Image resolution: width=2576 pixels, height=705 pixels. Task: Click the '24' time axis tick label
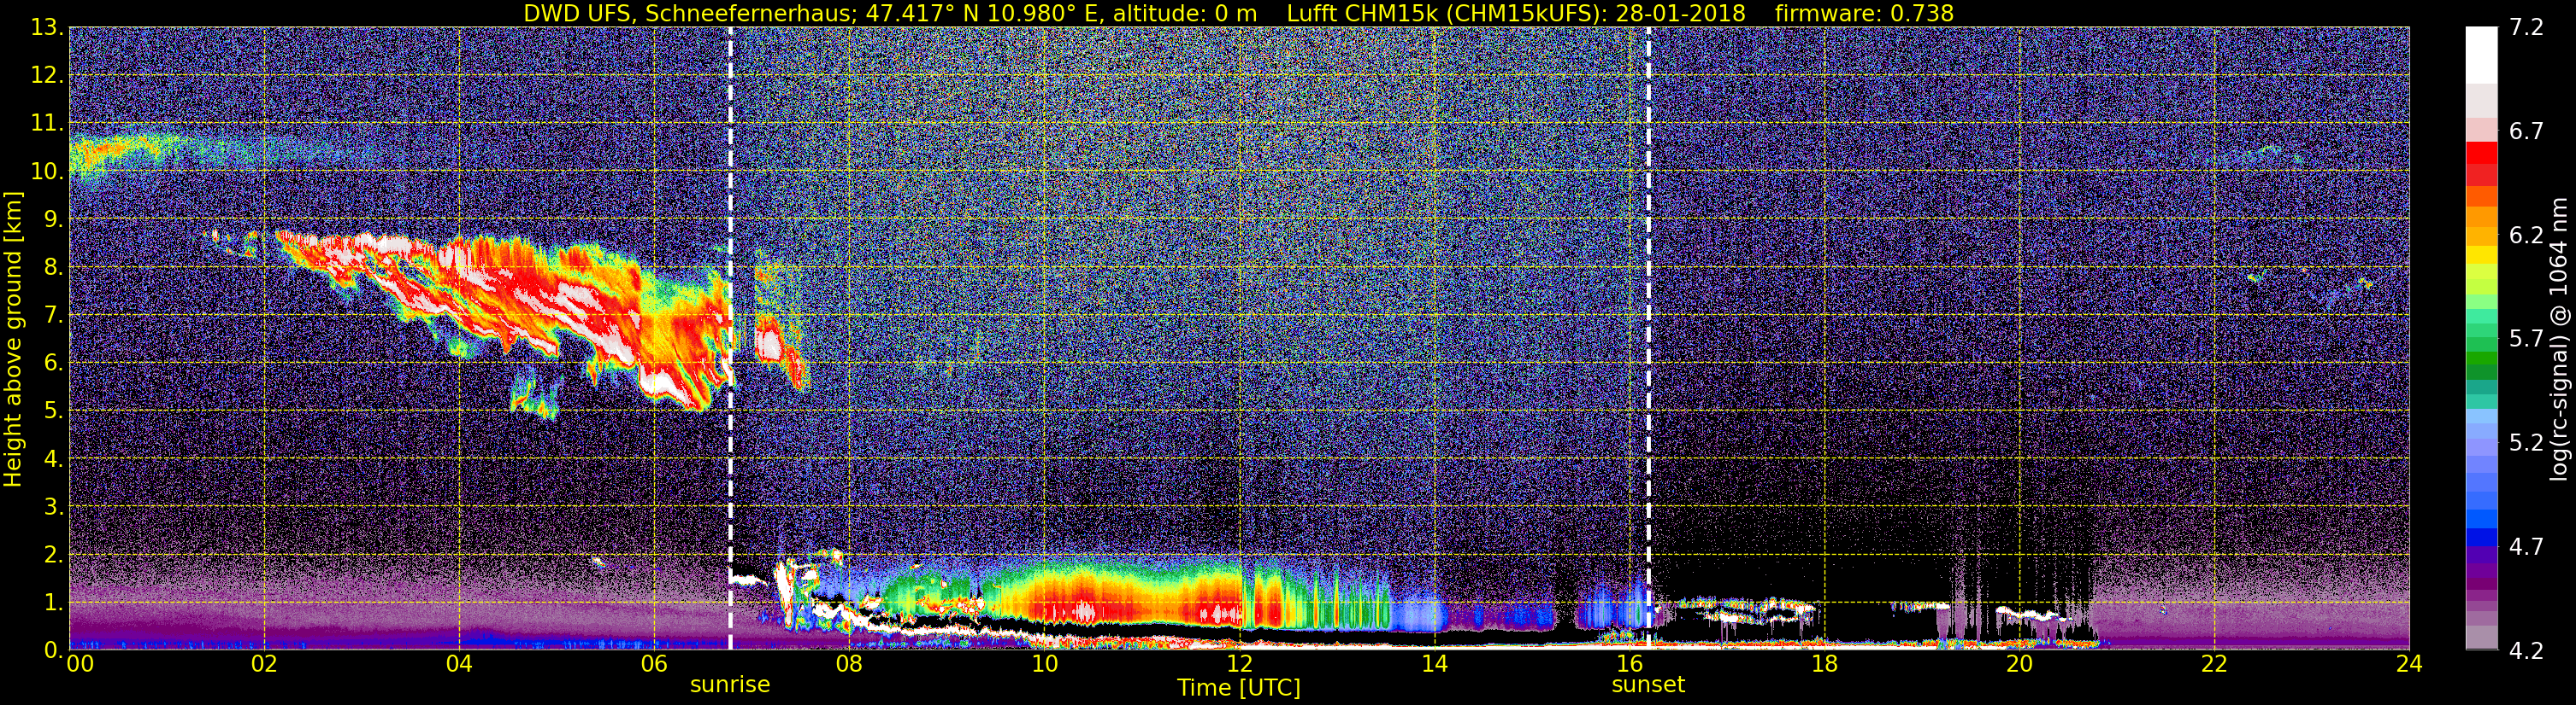point(2409,665)
